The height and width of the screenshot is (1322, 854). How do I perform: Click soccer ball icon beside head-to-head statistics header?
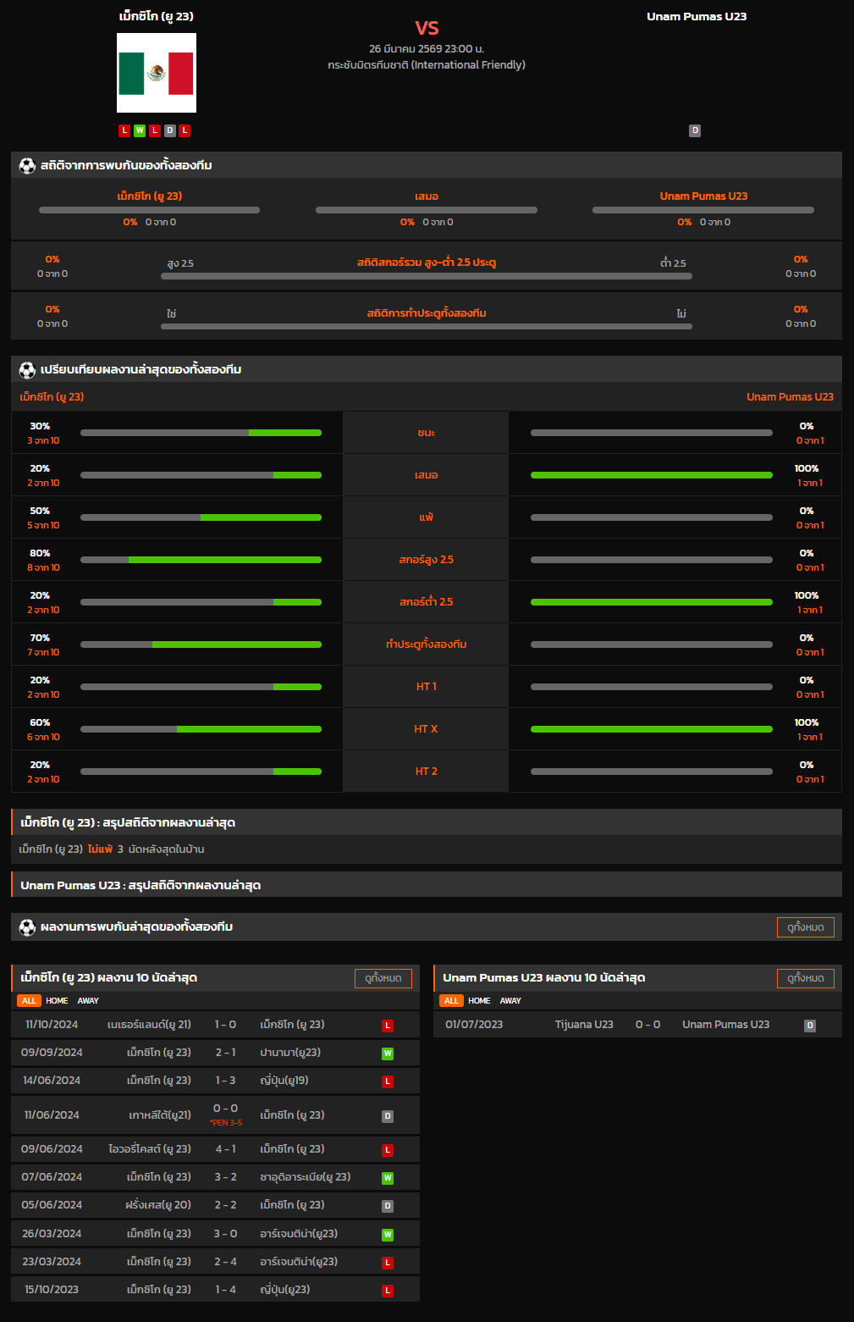tap(27, 166)
